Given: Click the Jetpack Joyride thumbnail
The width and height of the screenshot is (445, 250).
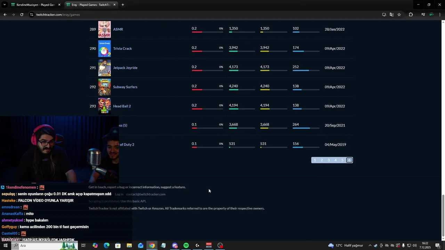Looking at the screenshot, I should coord(104,68).
